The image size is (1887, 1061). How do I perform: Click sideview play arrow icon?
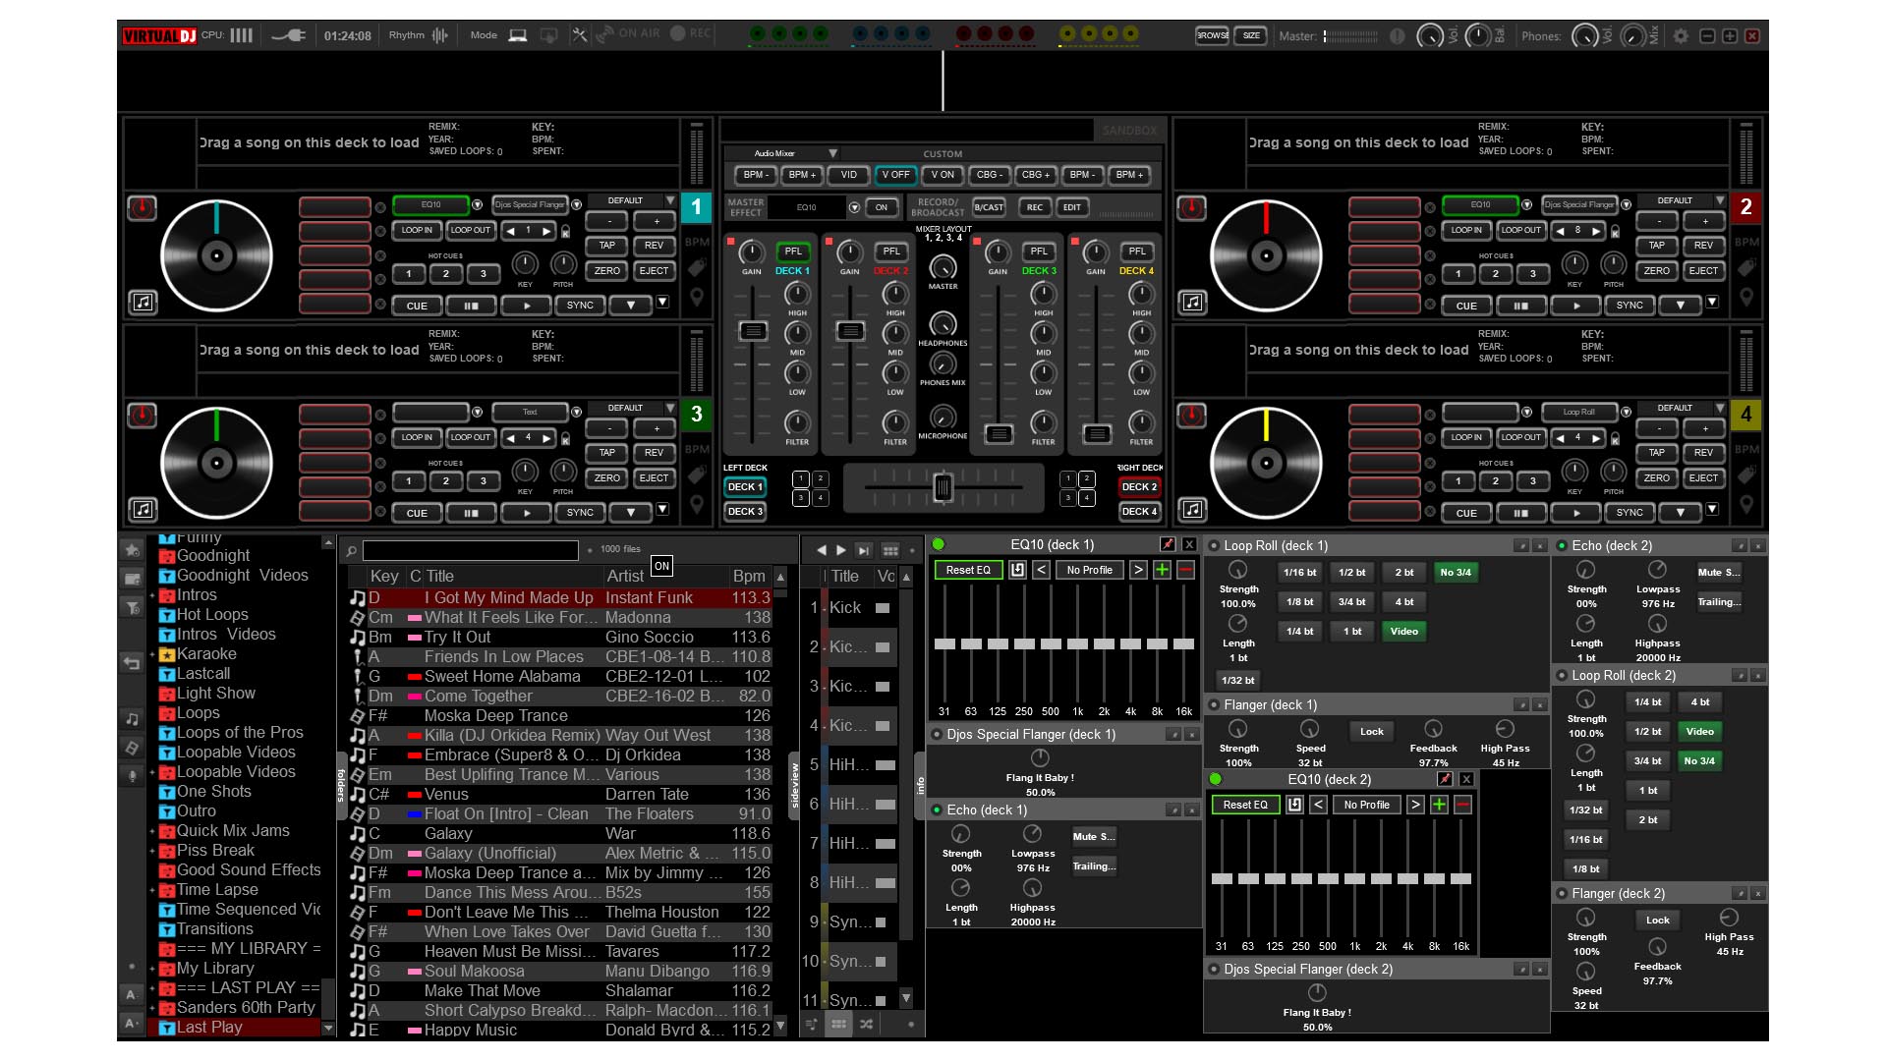pos(841,550)
